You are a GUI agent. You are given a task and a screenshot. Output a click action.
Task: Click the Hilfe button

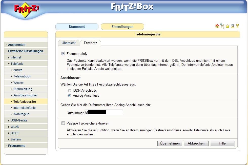pos(222,143)
